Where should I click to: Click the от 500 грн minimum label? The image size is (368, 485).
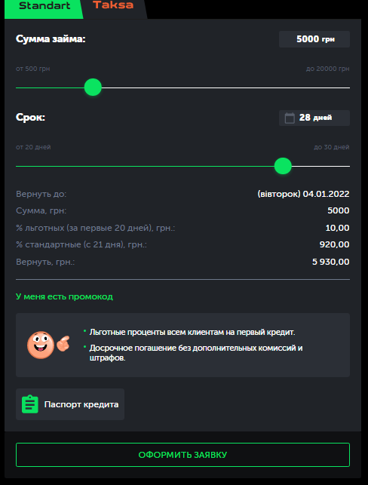(x=32, y=69)
